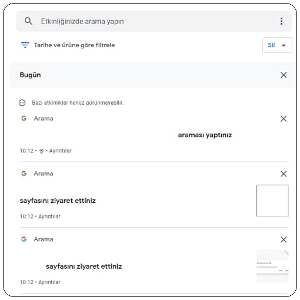Open Tarihe ve ürüne göre filtrele
Screen dimensions: 300x300
click(74, 45)
